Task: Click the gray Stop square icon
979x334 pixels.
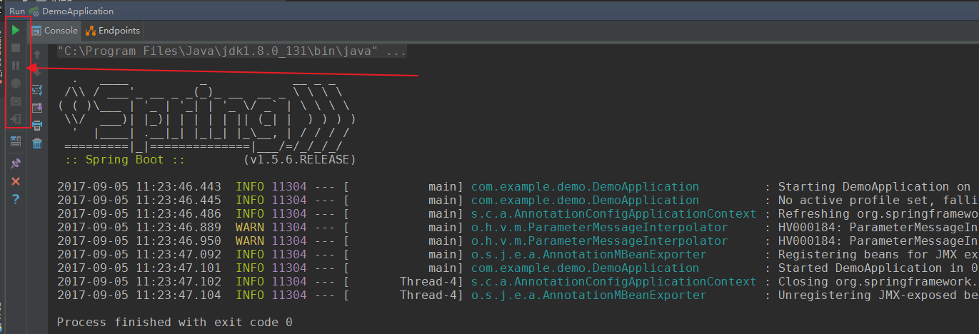Action: [x=15, y=48]
